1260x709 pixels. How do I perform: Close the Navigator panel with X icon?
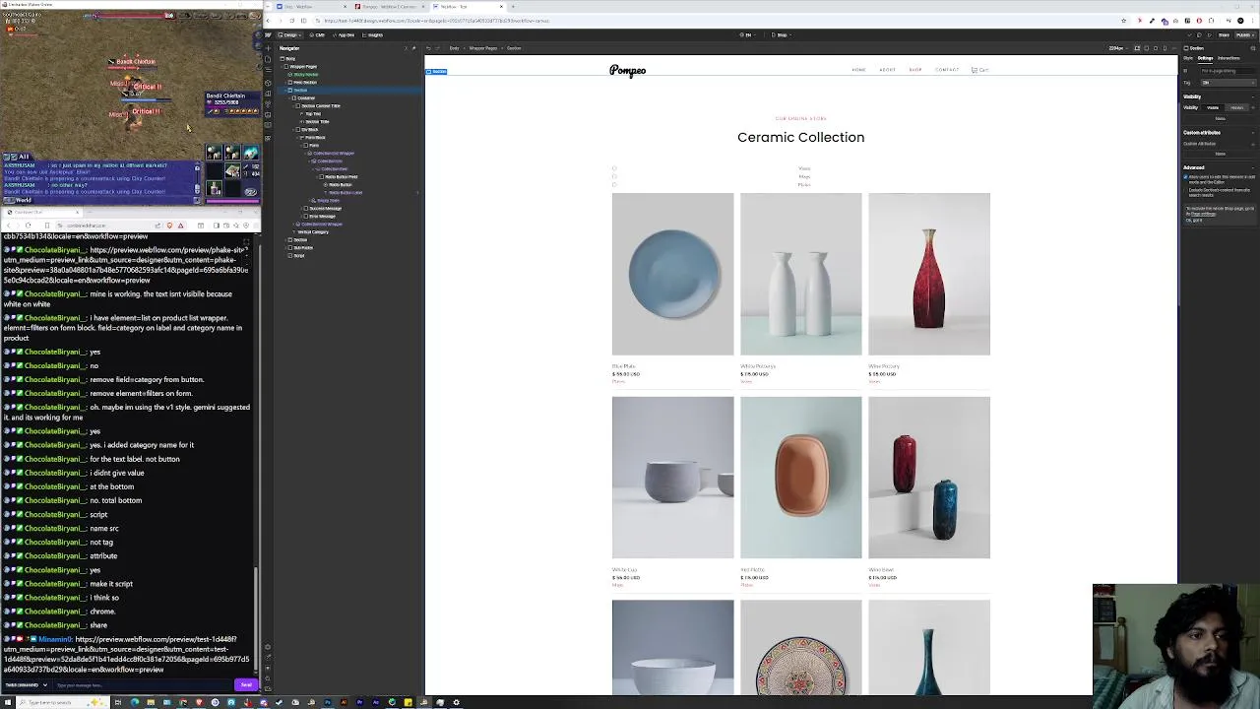(x=406, y=48)
